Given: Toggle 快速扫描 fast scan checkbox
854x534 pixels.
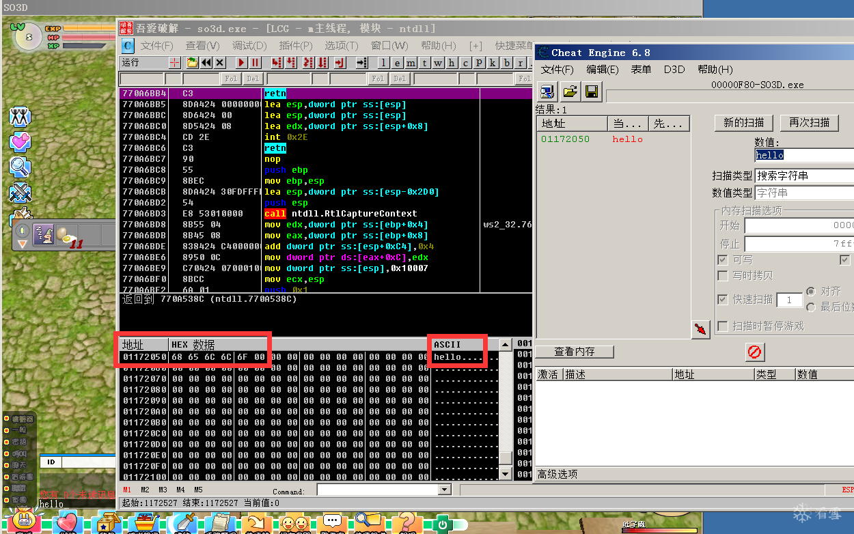Looking at the screenshot, I should point(723,300).
